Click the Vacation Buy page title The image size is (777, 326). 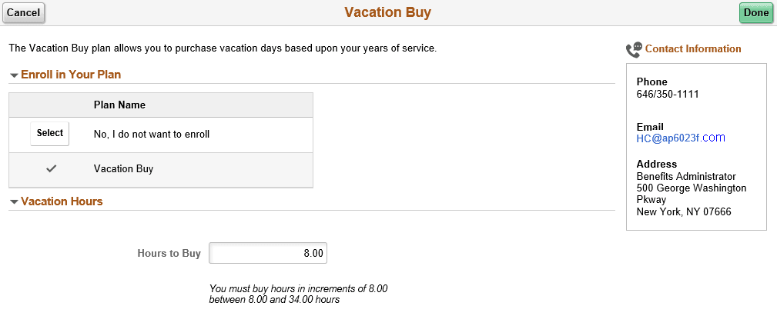point(388,12)
